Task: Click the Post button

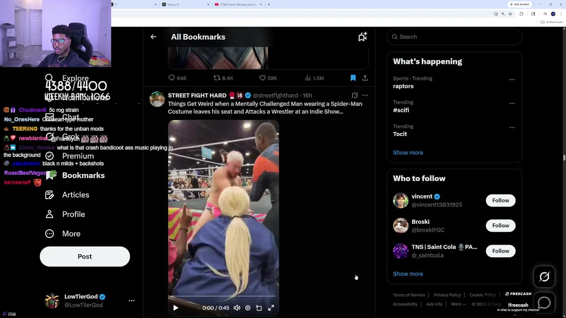Action: [85, 257]
